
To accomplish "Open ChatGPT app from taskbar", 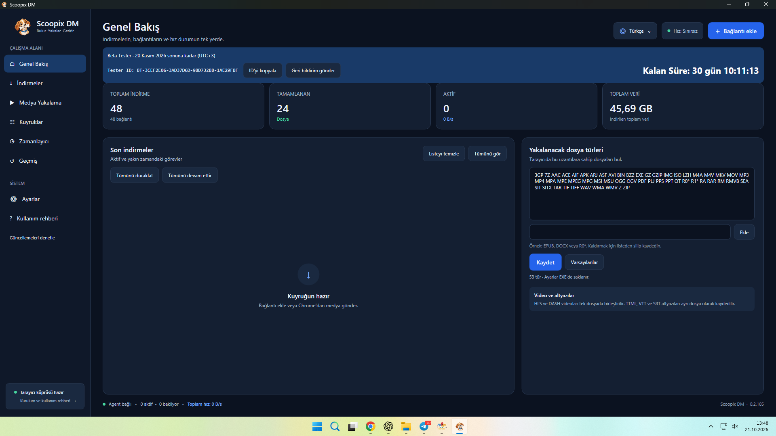I will [388, 426].
